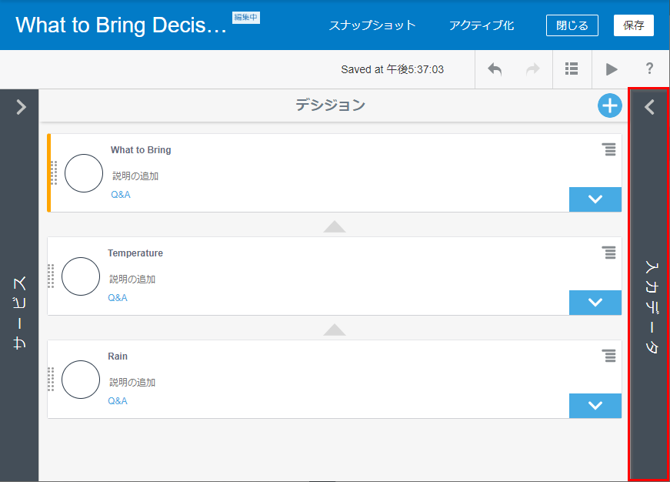Add a new decision with plus icon

609,106
